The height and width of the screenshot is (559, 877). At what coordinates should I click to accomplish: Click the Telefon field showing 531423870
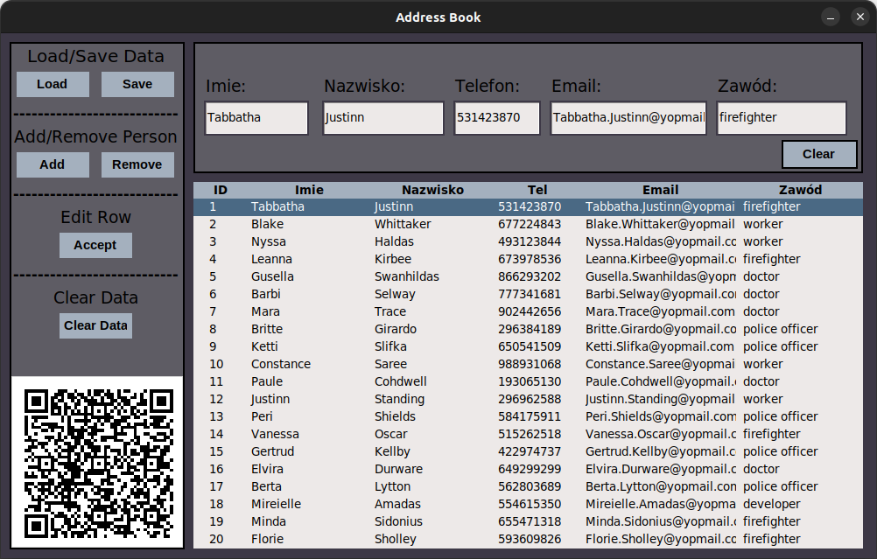tap(496, 117)
